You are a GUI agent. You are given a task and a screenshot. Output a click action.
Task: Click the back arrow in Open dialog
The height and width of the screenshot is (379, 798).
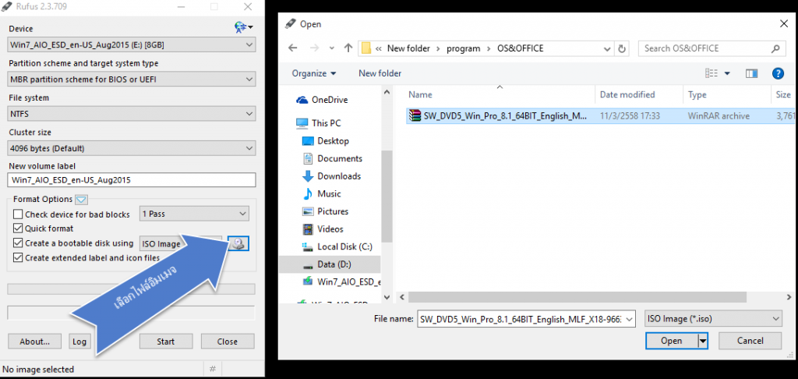tap(294, 48)
